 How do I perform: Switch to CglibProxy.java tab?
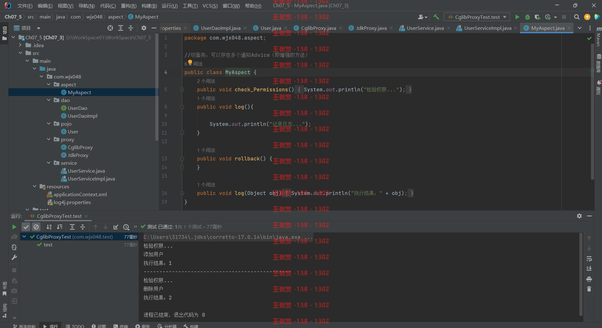[x=318, y=28]
